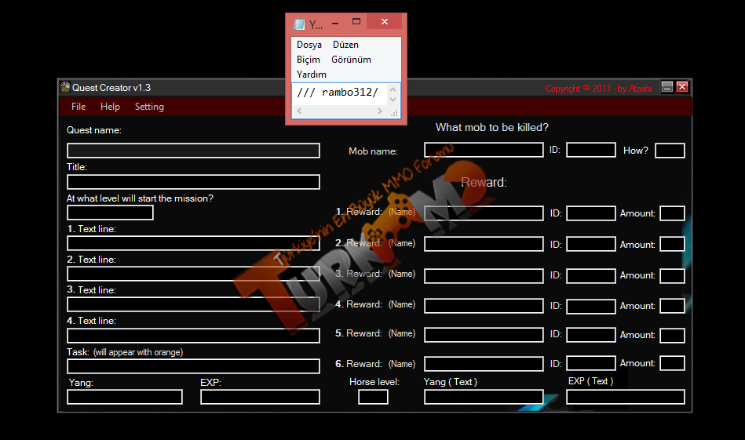Screen dimensions: 745x440
Task: Click the 5. Reward ID field
Action: (591, 335)
